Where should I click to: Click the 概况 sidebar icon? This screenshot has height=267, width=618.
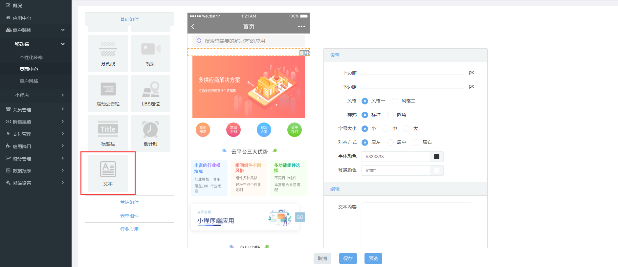point(8,5)
